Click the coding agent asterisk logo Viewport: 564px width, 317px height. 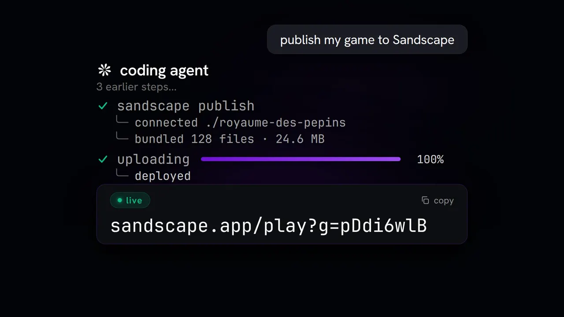[104, 70]
